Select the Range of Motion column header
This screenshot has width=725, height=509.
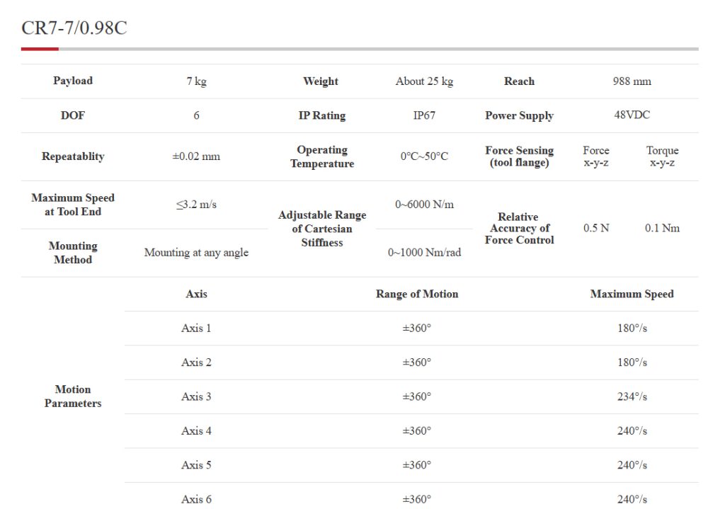(x=417, y=294)
